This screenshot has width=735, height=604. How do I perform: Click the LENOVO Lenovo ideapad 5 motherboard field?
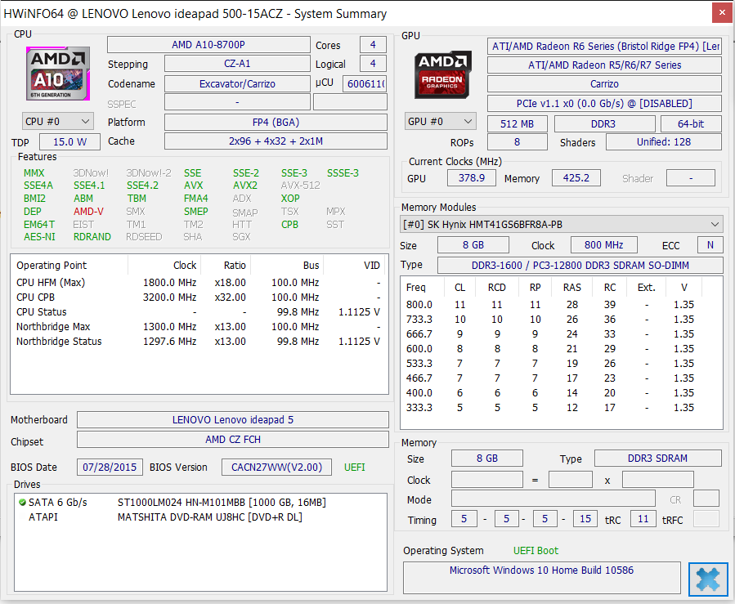233,420
